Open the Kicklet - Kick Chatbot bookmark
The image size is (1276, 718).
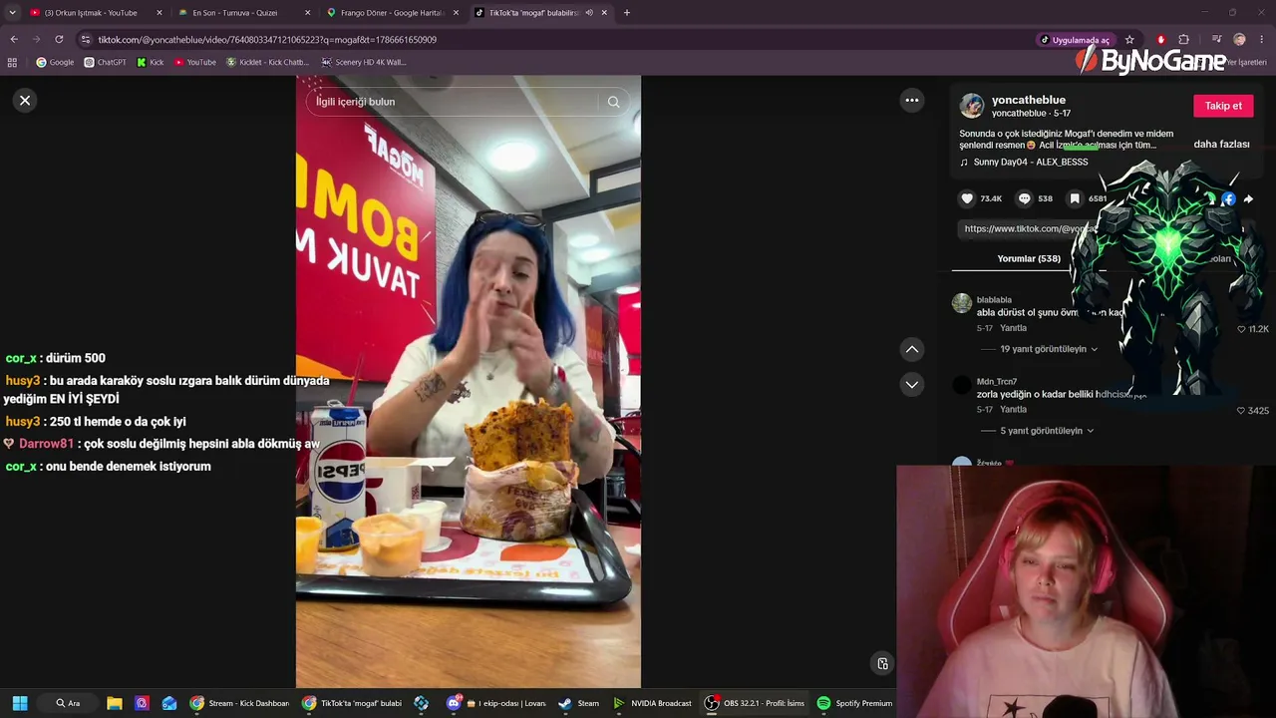click(267, 62)
